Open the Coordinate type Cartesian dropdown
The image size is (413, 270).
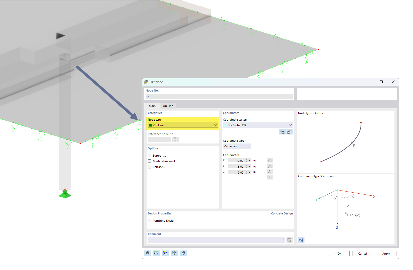237,146
